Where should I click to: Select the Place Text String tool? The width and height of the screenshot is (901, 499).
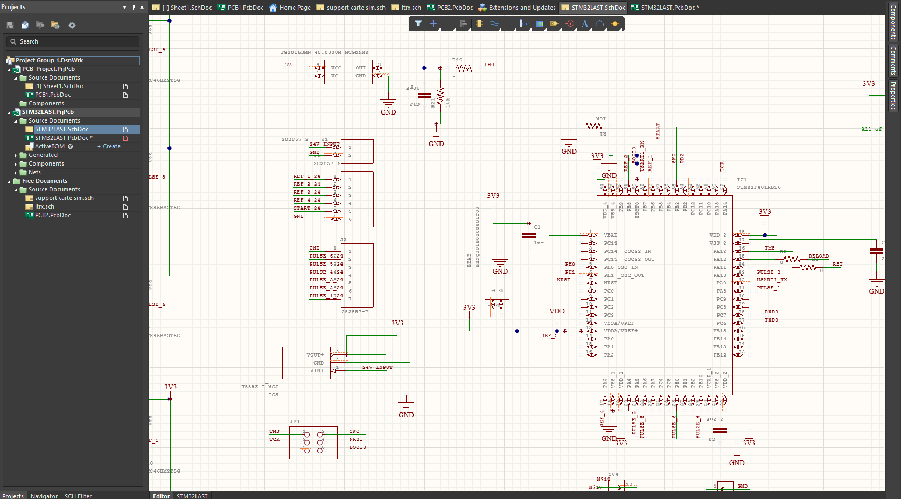tap(585, 24)
